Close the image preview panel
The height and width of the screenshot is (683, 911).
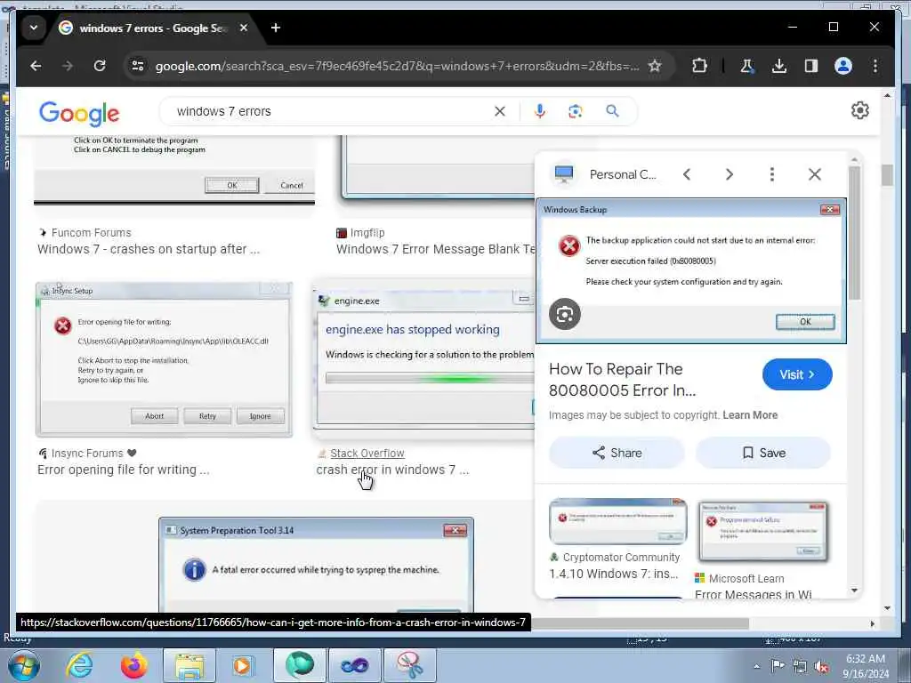click(815, 174)
